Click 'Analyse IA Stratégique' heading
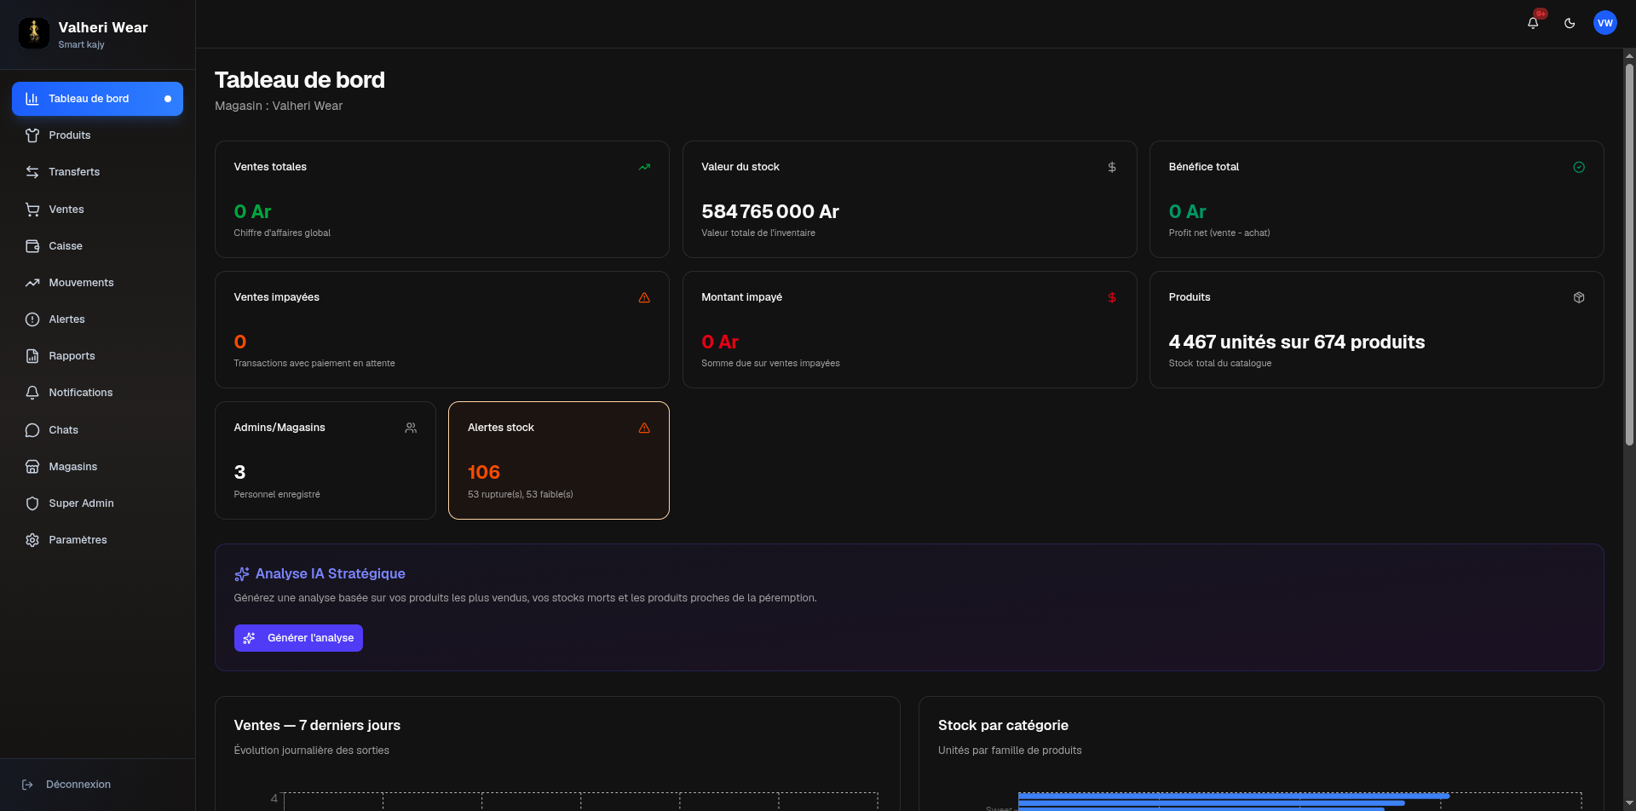The height and width of the screenshot is (811, 1636). [x=330, y=574]
